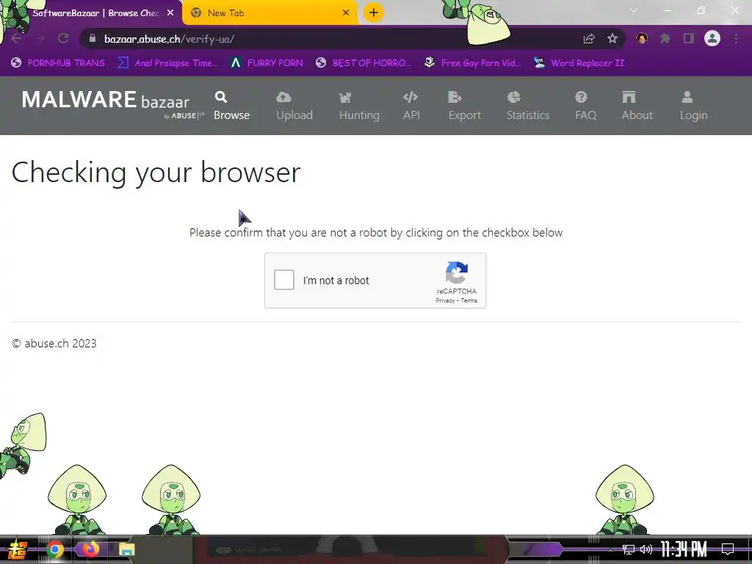Viewport: 752px width, 564px height.
Task: Click the volume tray icon
Action: 646,549
